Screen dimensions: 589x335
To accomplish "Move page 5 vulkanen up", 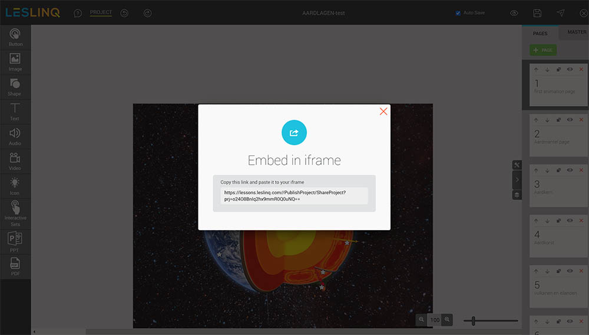I will click(x=536, y=271).
